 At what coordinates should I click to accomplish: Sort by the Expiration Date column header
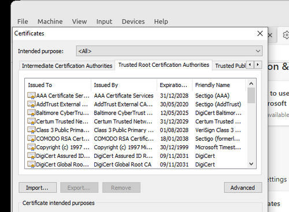tap(175, 85)
